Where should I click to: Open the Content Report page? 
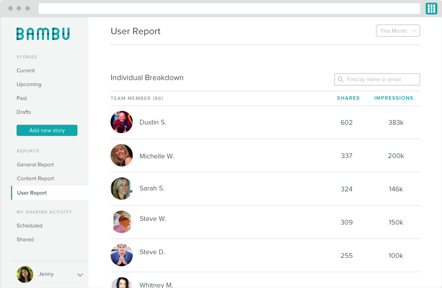(x=35, y=179)
